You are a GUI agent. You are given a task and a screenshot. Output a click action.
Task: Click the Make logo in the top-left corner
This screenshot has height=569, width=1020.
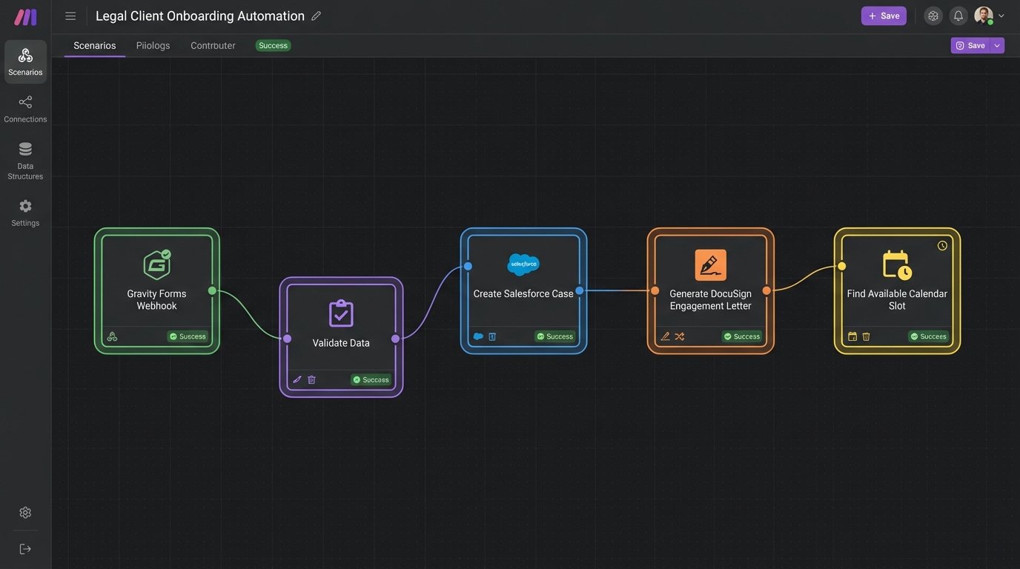tap(25, 16)
